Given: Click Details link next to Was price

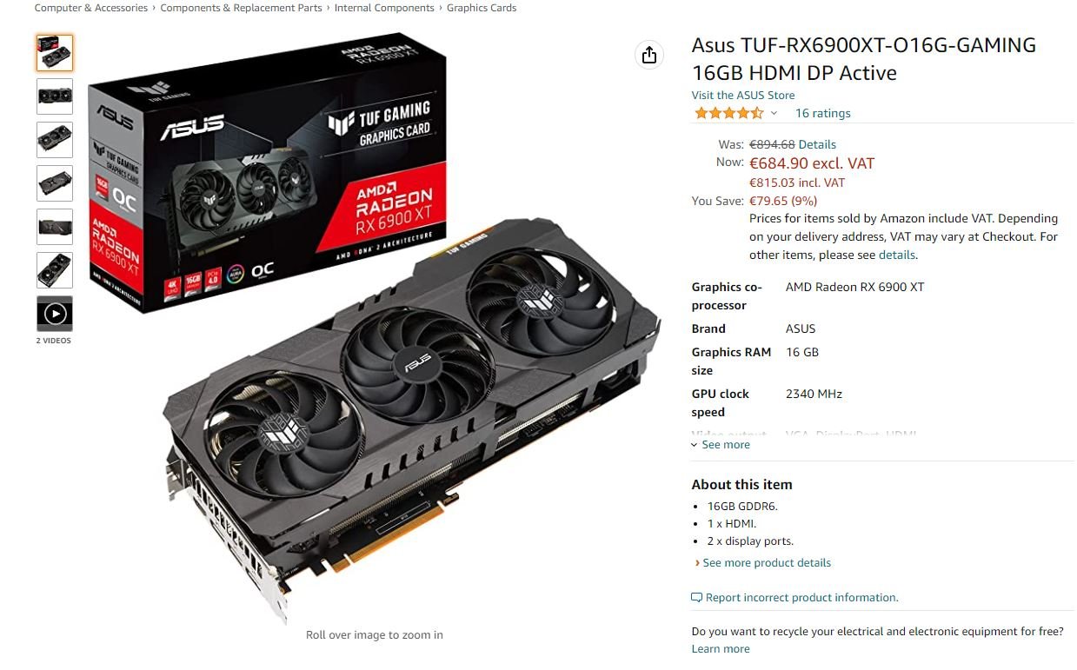Looking at the screenshot, I should click(x=817, y=144).
